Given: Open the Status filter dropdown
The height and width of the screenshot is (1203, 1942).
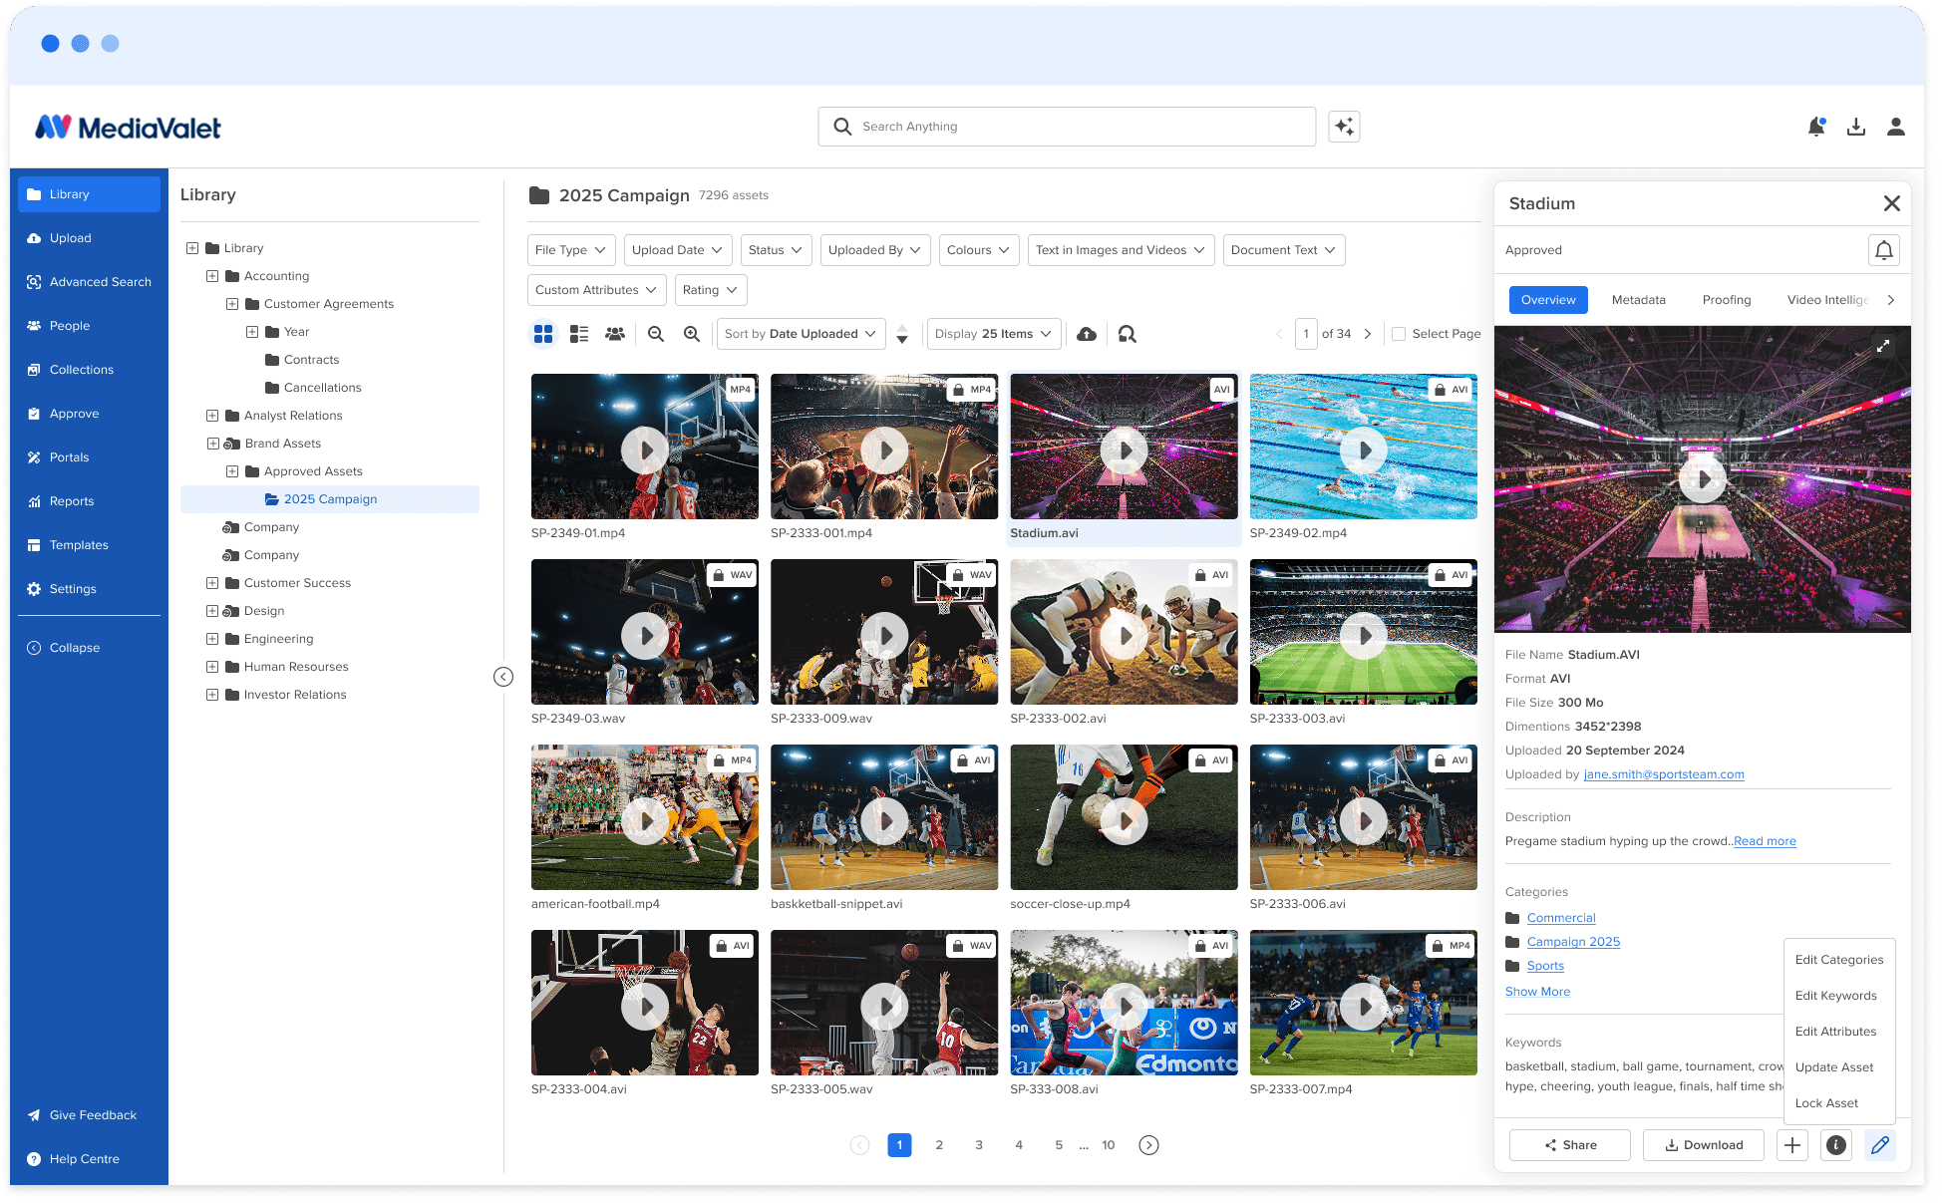Looking at the screenshot, I should [776, 250].
